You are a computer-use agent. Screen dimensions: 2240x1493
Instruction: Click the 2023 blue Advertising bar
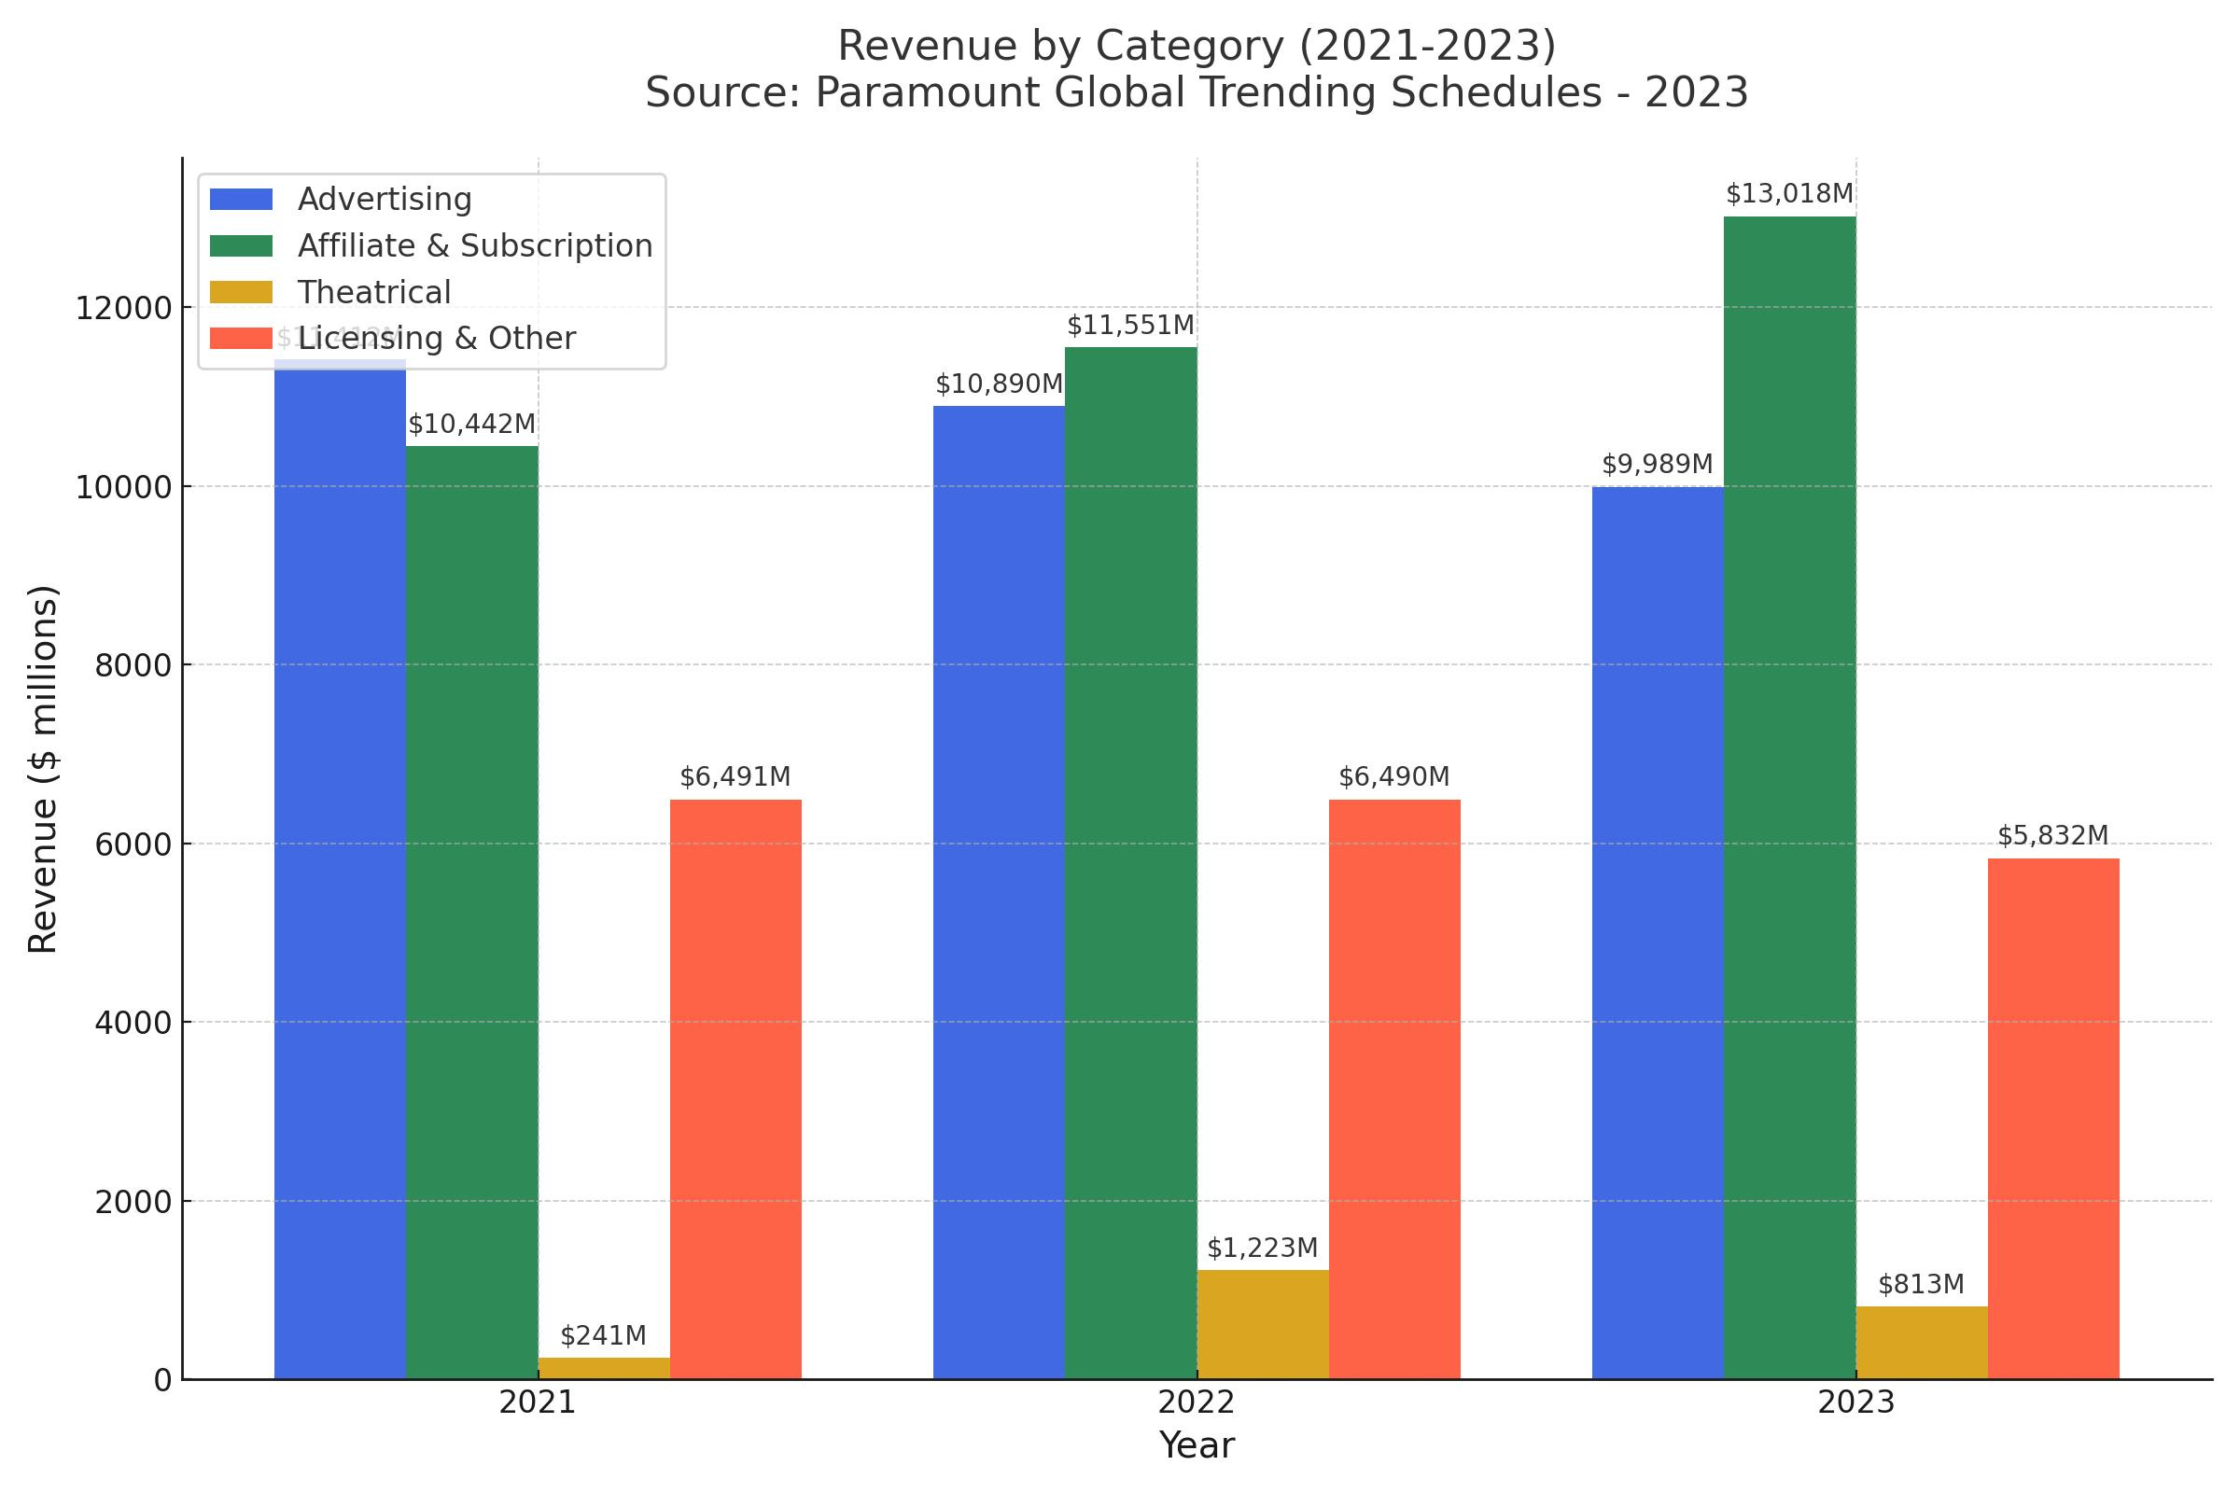1659,932
